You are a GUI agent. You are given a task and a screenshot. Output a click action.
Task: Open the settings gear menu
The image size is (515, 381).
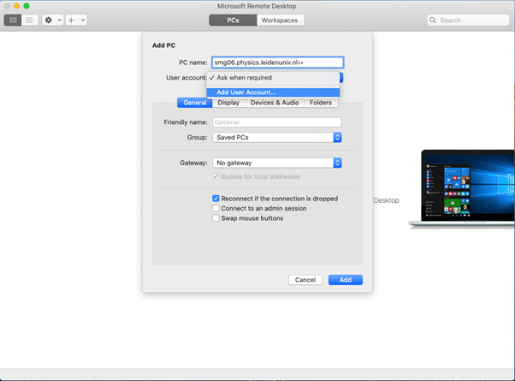pos(52,20)
